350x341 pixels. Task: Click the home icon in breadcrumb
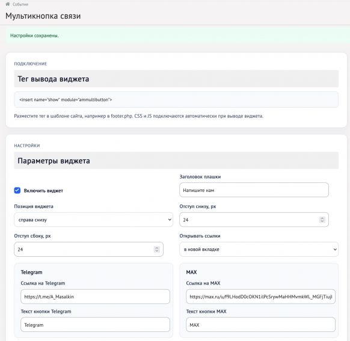pyautogui.click(x=8, y=4)
